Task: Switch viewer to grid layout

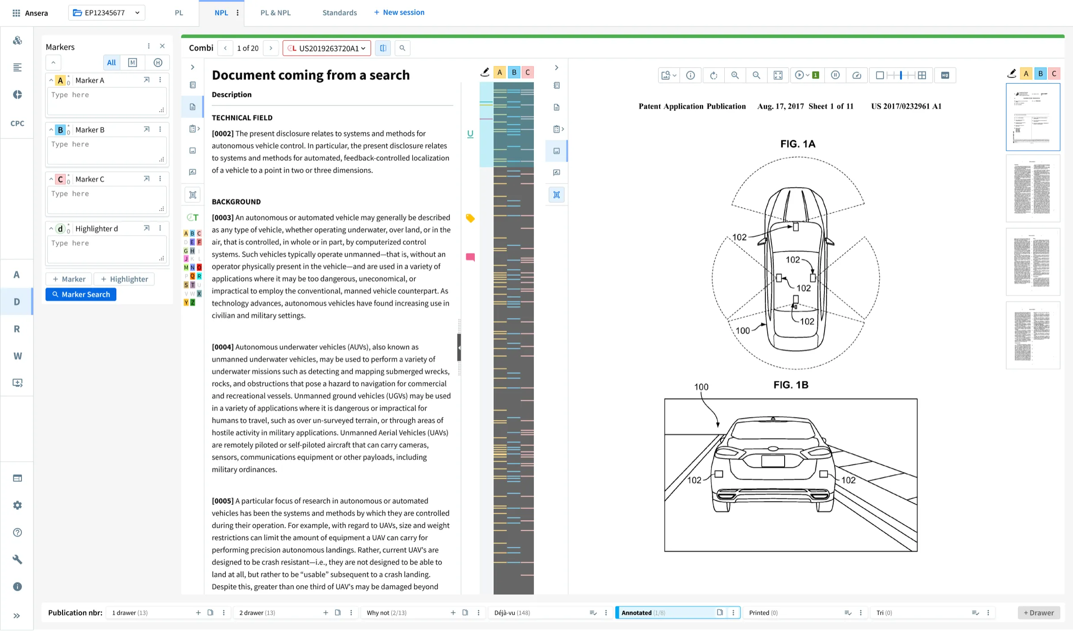Action: coord(922,76)
